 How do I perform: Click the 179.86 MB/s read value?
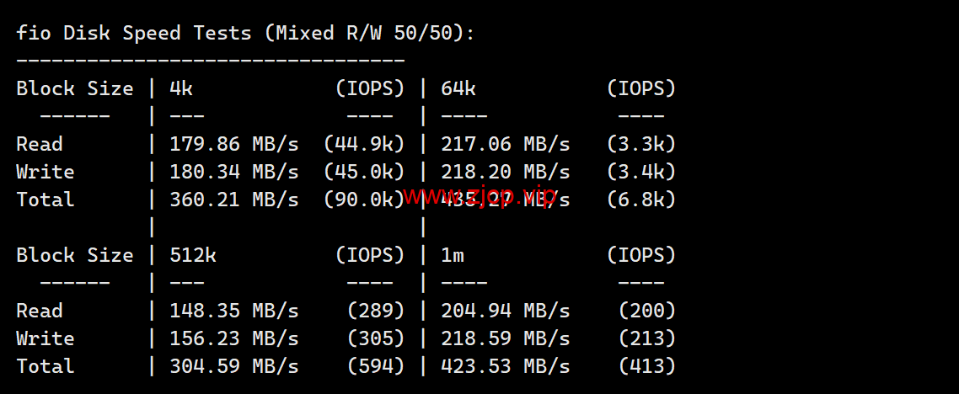click(x=234, y=144)
